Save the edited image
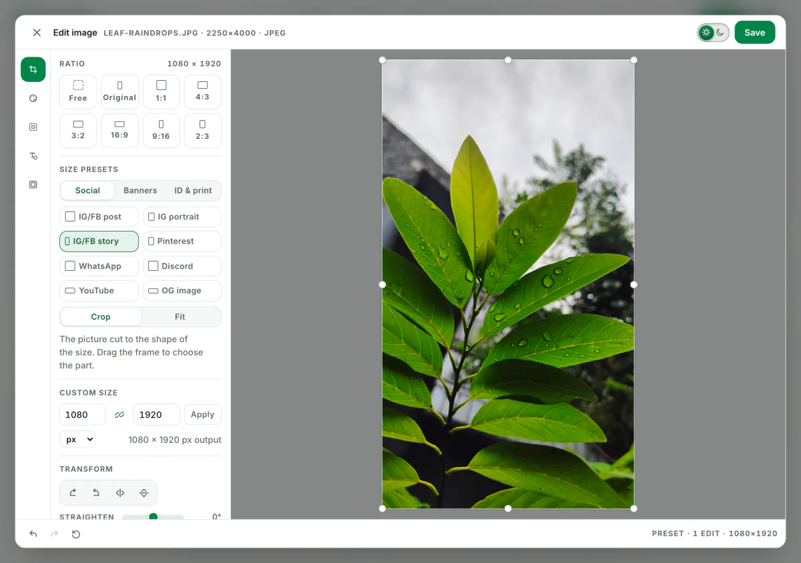 click(754, 32)
